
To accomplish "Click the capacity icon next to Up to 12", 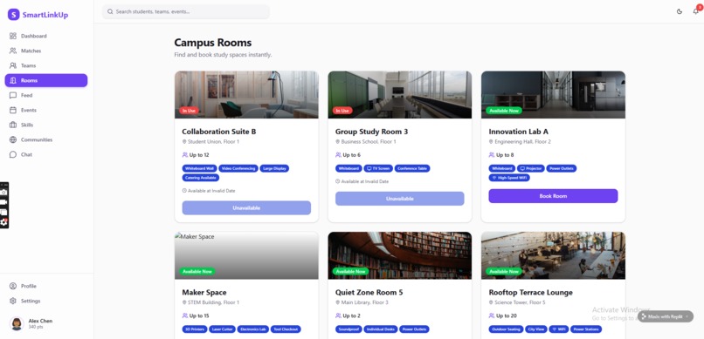I will (x=185, y=155).
